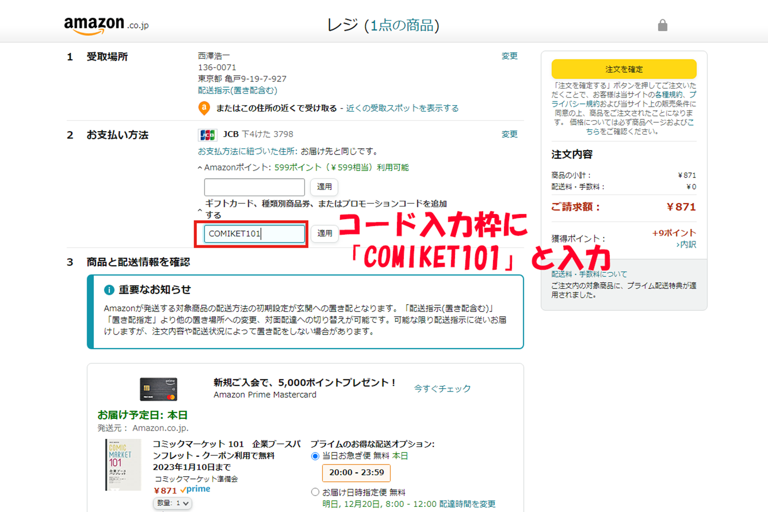Click the orange pickup location pin icon
Screen dimensions: 768x512
point(204,108)
